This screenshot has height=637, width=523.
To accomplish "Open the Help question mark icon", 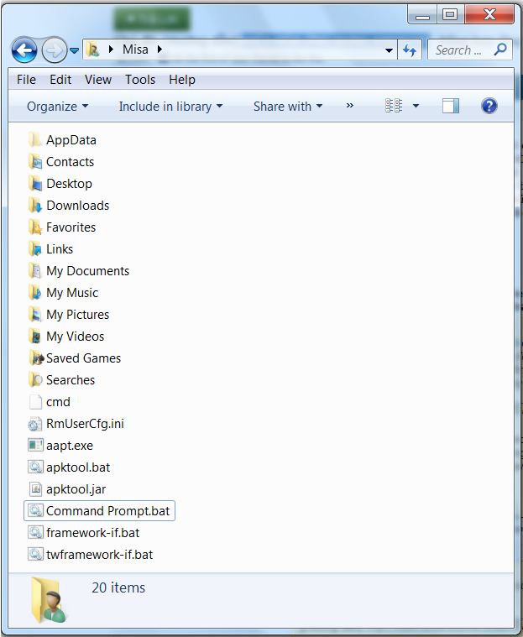I will (x=489, y=106).
